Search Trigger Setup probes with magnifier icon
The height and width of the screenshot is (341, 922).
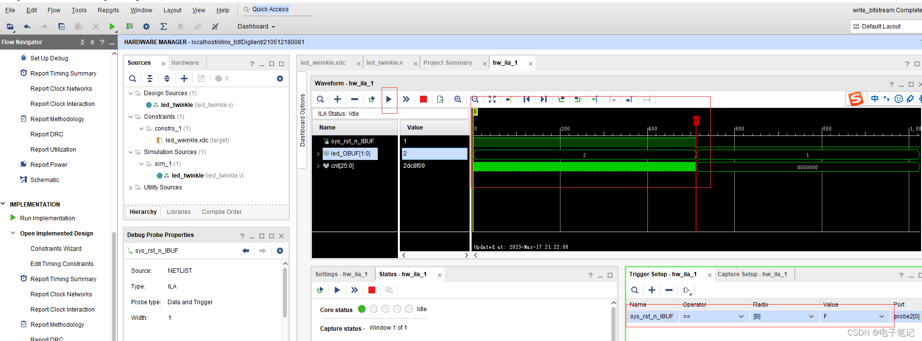(635, 290)
